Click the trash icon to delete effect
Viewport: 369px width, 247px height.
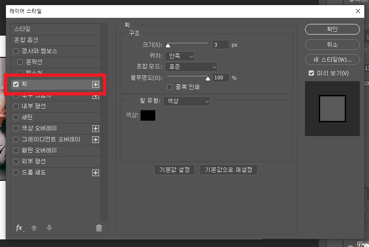click(x=99, y=228)
